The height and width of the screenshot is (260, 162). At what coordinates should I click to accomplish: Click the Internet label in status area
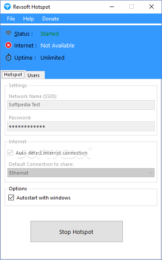tap(25, 45)
